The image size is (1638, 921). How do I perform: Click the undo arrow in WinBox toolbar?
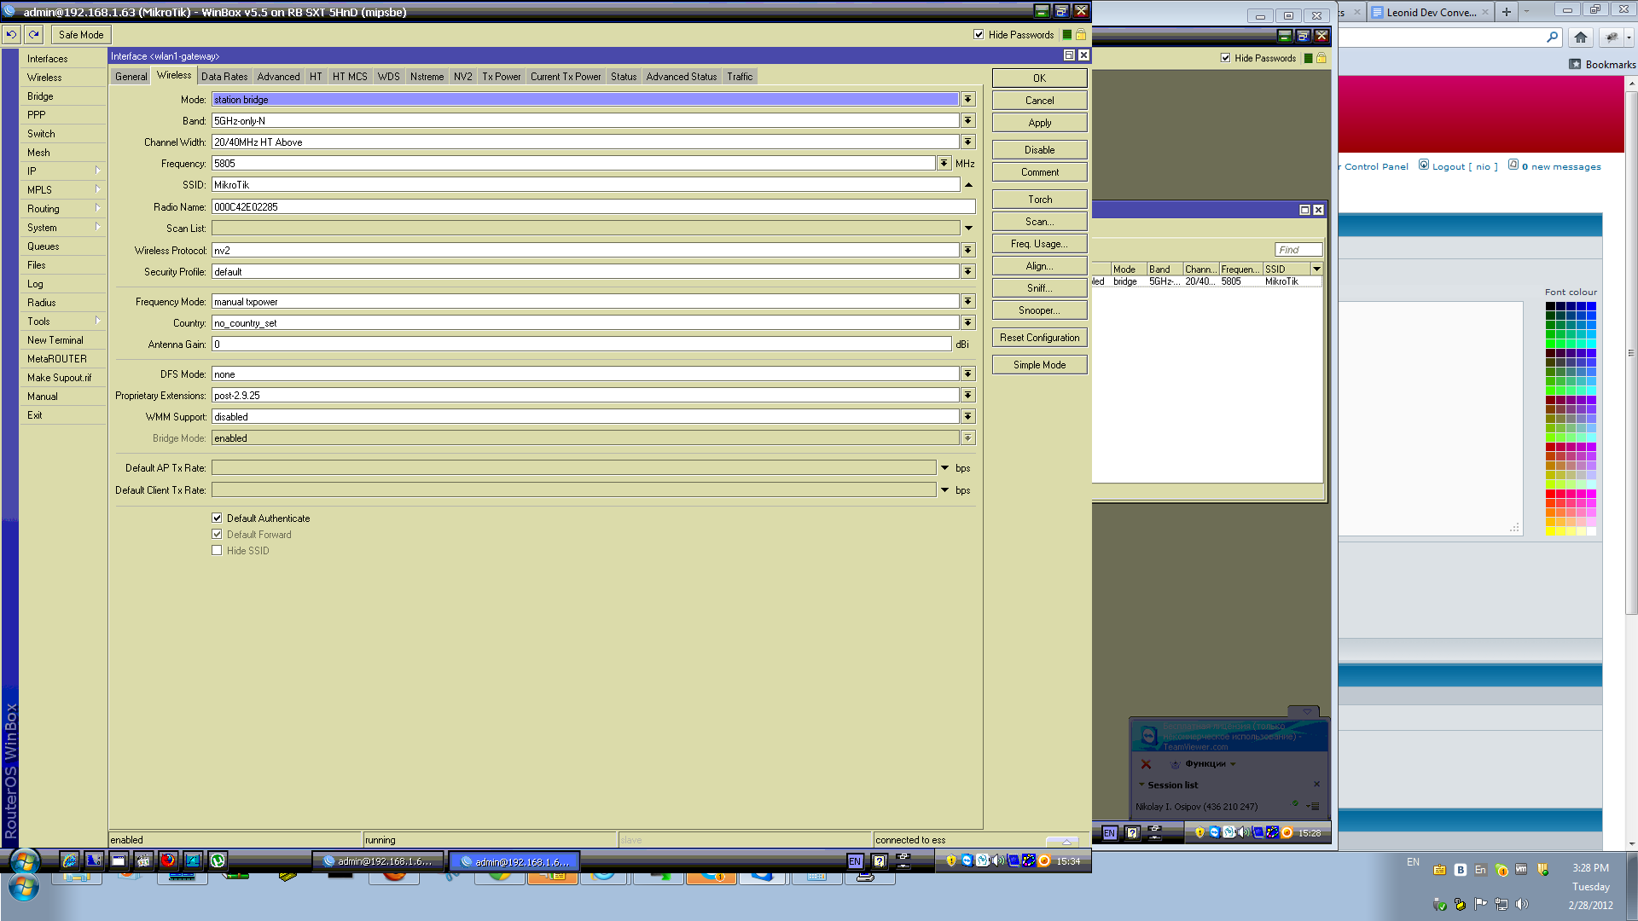point(10,34)
